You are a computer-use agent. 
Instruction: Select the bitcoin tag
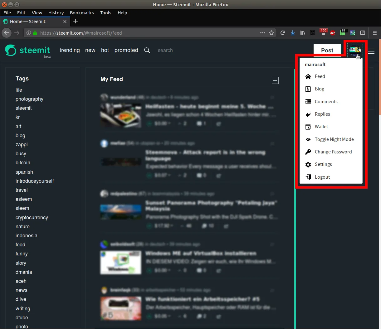(x=23, y=163)
